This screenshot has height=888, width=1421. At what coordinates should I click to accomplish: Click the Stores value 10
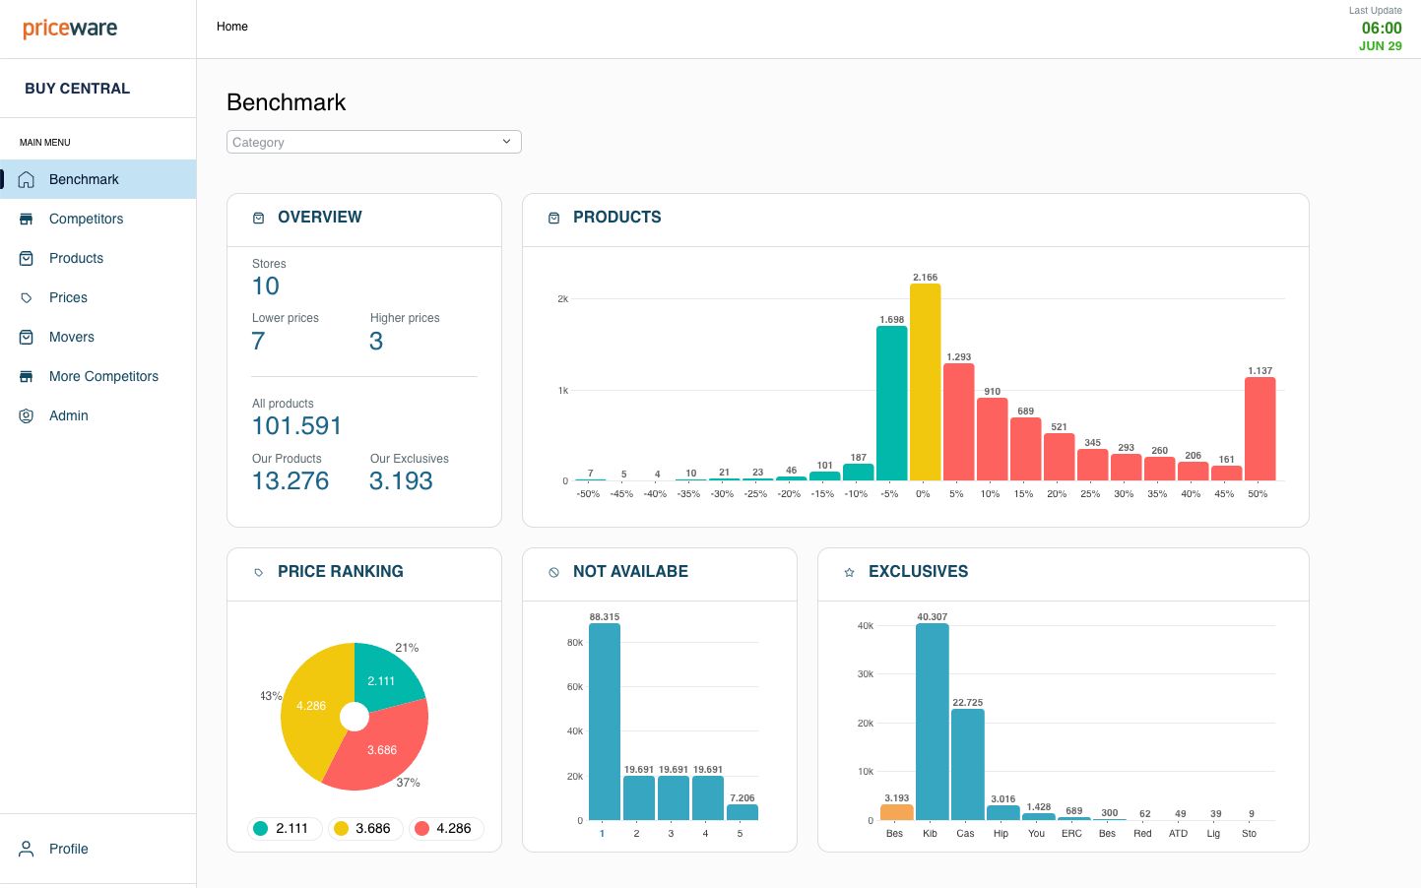(x=266, y=285)
